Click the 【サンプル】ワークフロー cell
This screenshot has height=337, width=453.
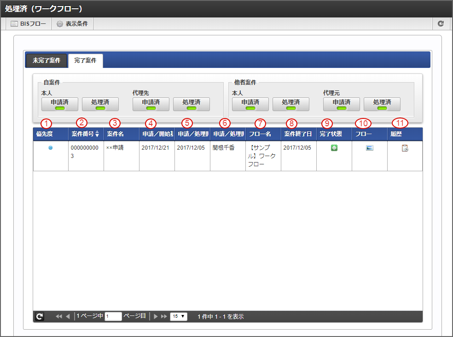point(263,156)
